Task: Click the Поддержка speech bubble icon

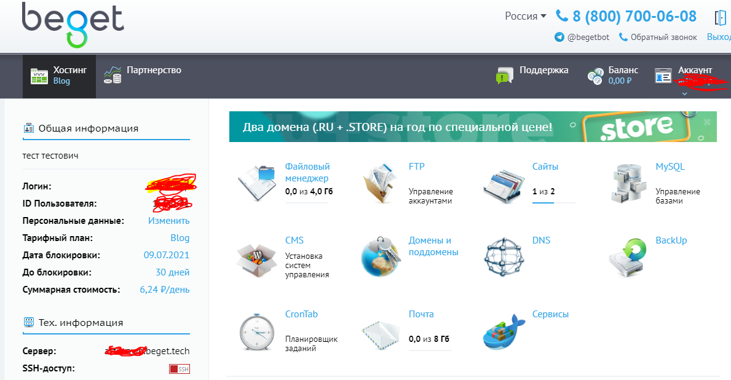Action: click(x=505, y=75)
